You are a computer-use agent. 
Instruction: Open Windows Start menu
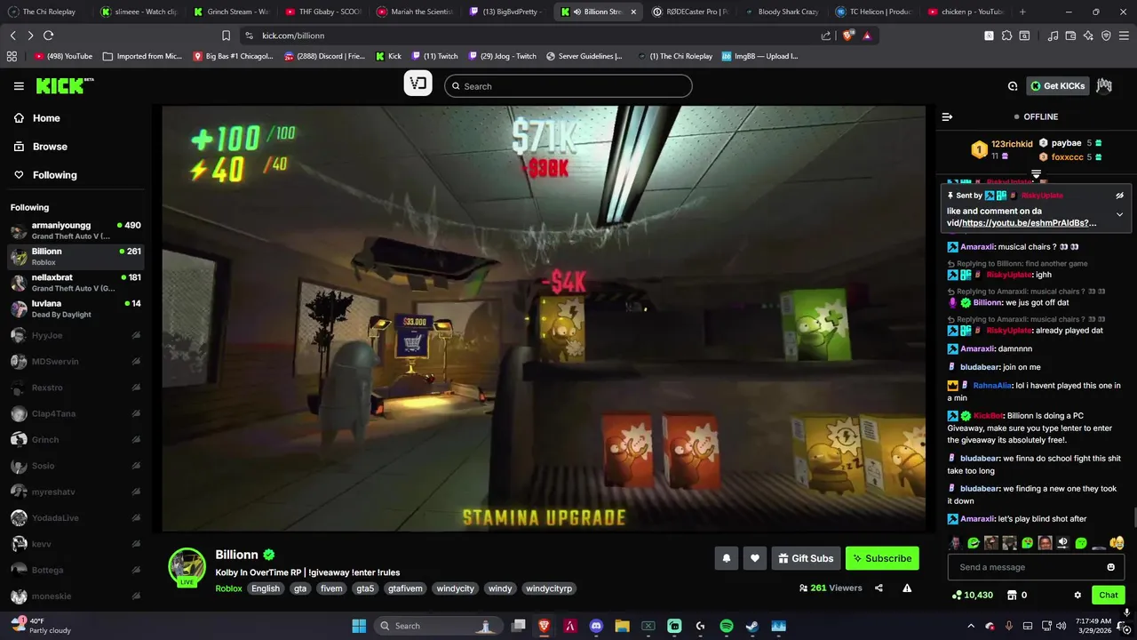point(359,626)
